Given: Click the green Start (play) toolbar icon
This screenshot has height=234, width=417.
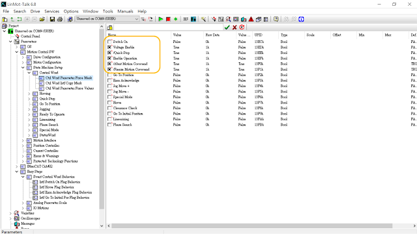Looking at the screenshot, I should pyautogui.click(x=161, y=19).
